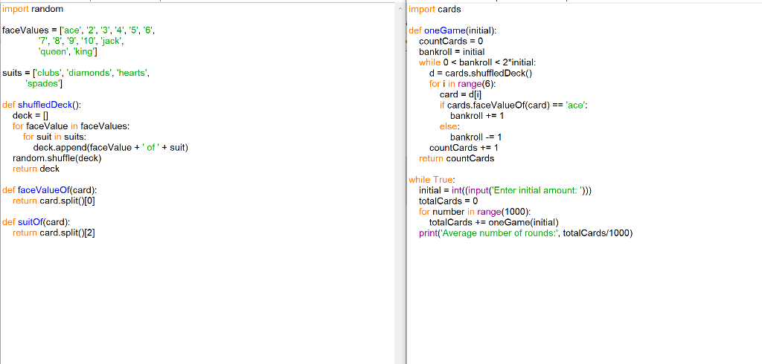Click the print 'Average number of rounds:' line

coord(526,233)
